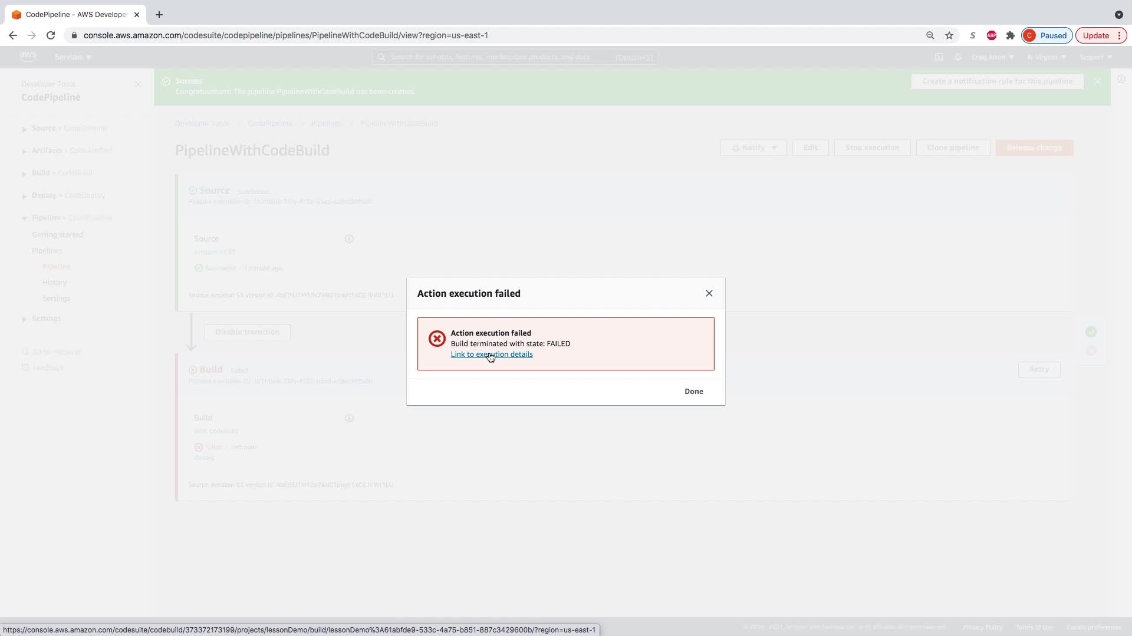The image size is (1132, 636).
Task: Click the URL address bar
Action: 413,35
